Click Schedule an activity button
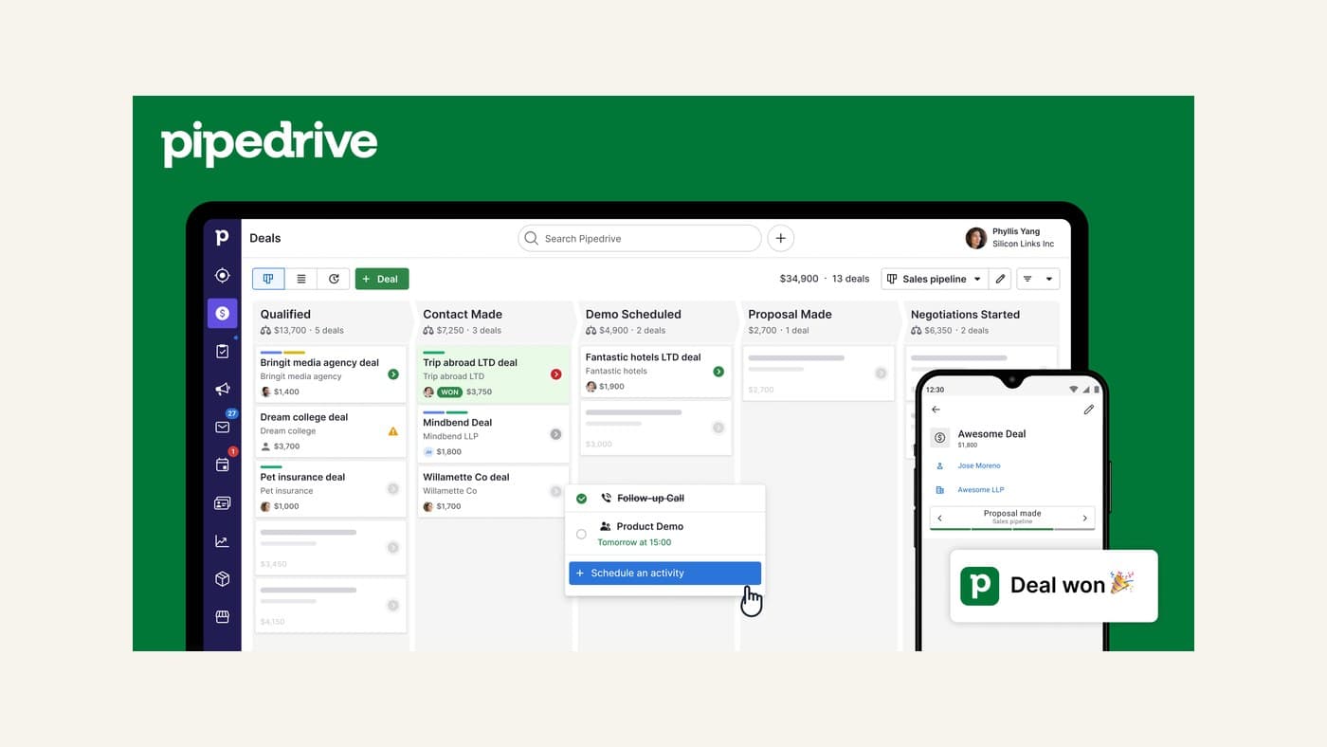Viewport: 1327px width, 747px height. [664, 574]
